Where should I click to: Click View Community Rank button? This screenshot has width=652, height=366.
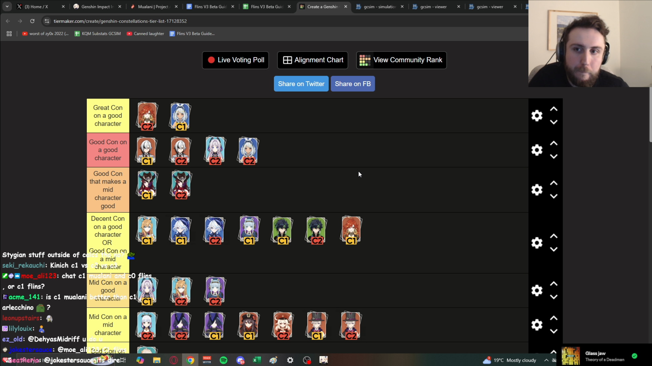(x=401, y=60)
